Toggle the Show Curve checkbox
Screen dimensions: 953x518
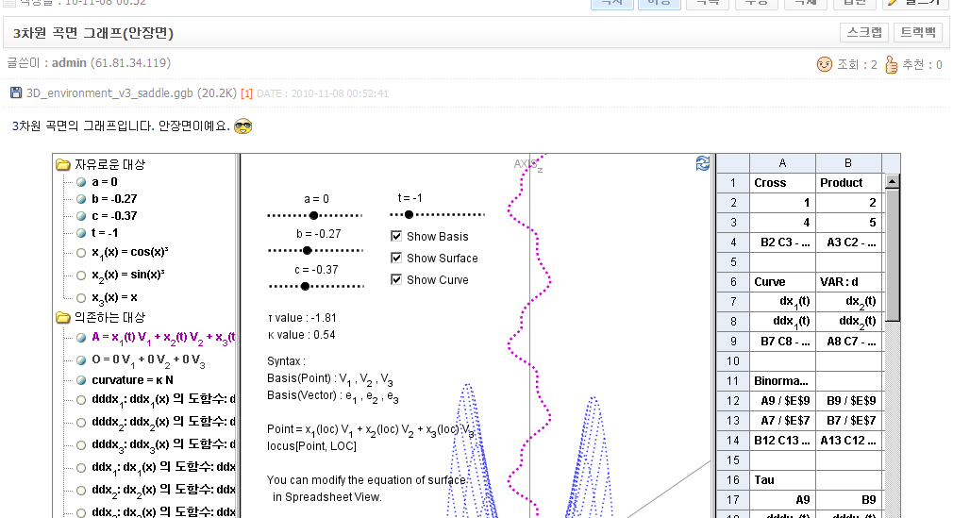tap(396, 280)
